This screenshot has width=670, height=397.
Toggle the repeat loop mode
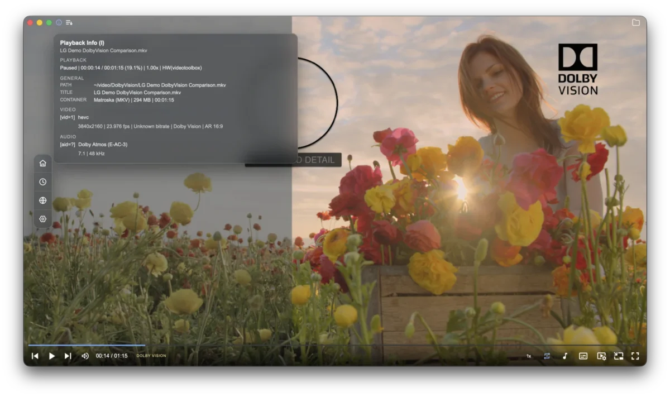[547, 356]
